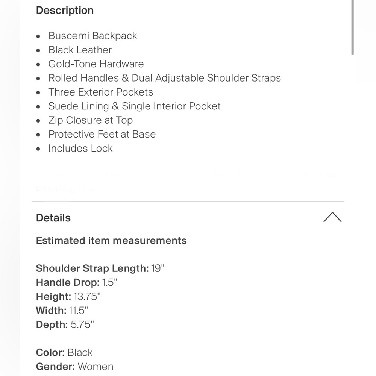Click the Description section heading
This screenshot has width=376, height=376.
(x=65, y=11)
